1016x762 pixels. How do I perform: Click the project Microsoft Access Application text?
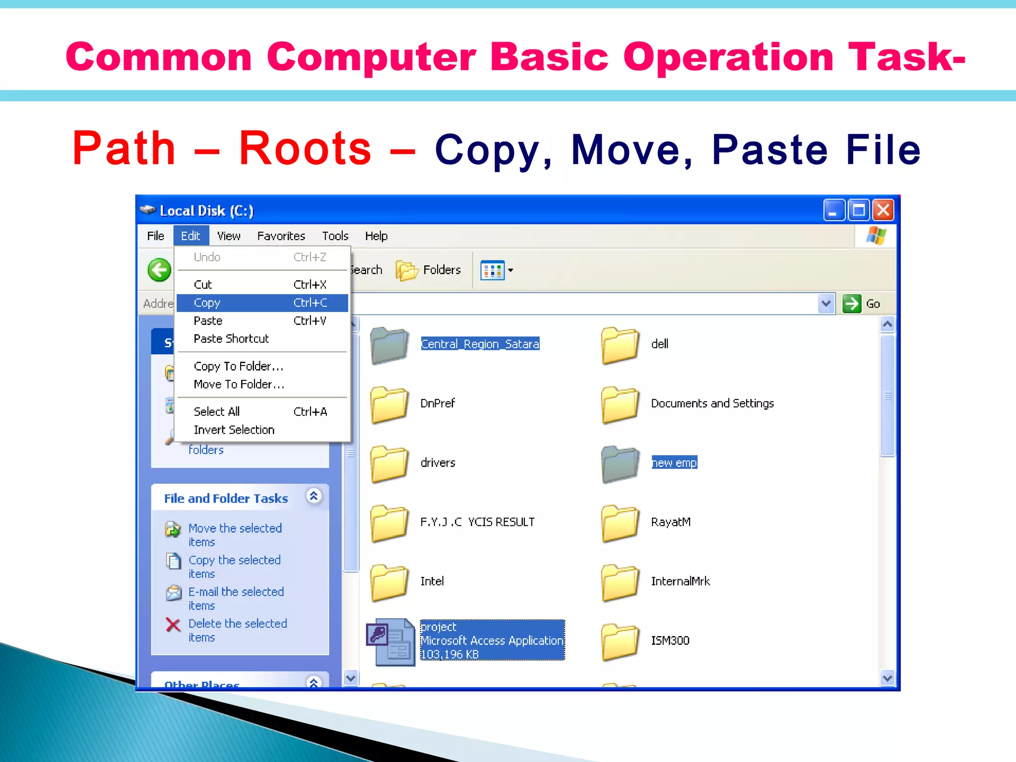[x=492, y=640]
